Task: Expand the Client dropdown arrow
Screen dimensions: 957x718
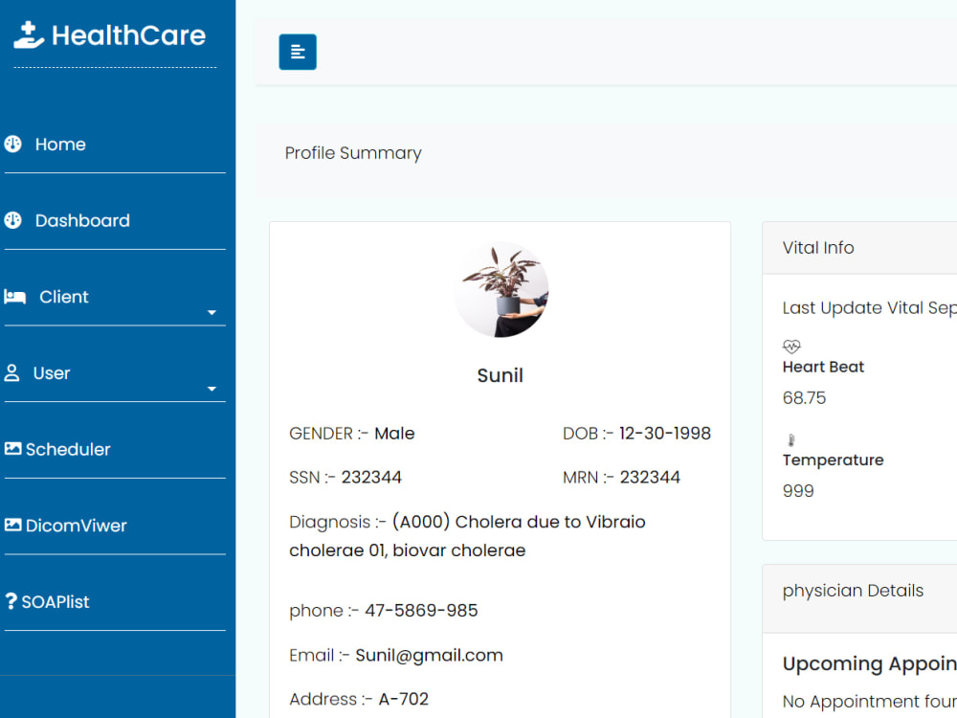Action: [211, 313]
